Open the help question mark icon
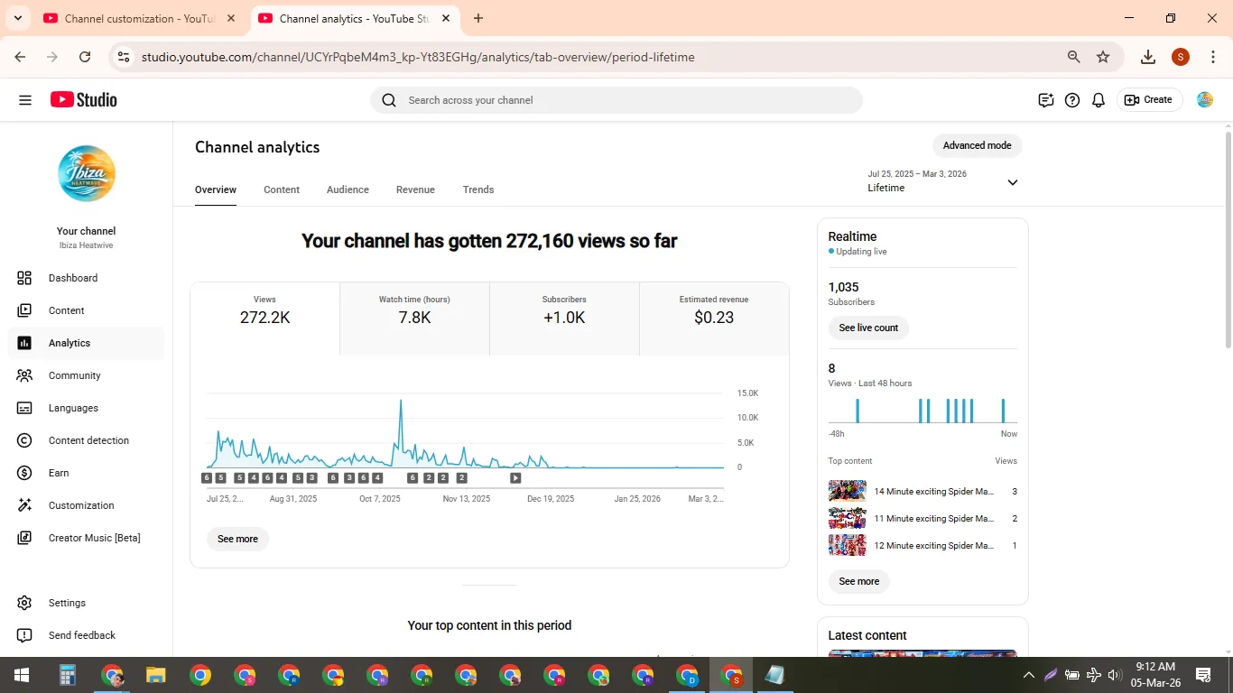Image resolution: width=1233 pixels, height=693 pixels. click(1072, 100)
